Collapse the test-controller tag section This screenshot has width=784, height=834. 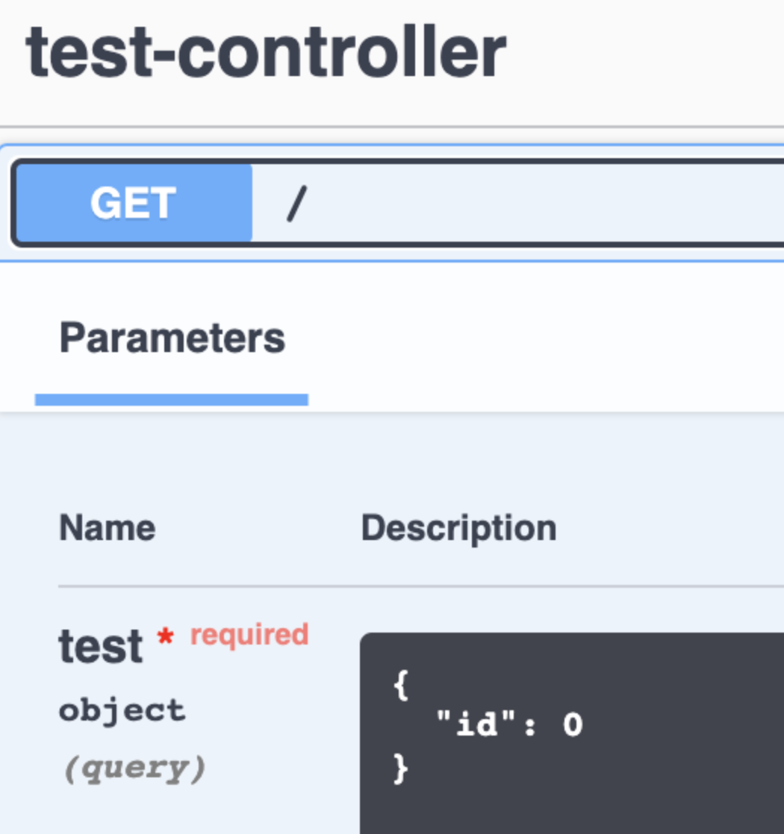[266, 52]
